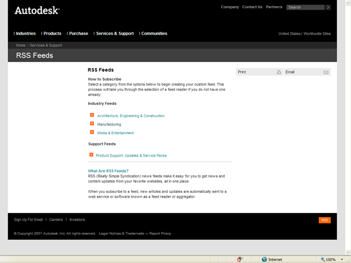The width and height of the screenshot is (351, 263).
Task: Open the Careers footer link
Action: 56,220
